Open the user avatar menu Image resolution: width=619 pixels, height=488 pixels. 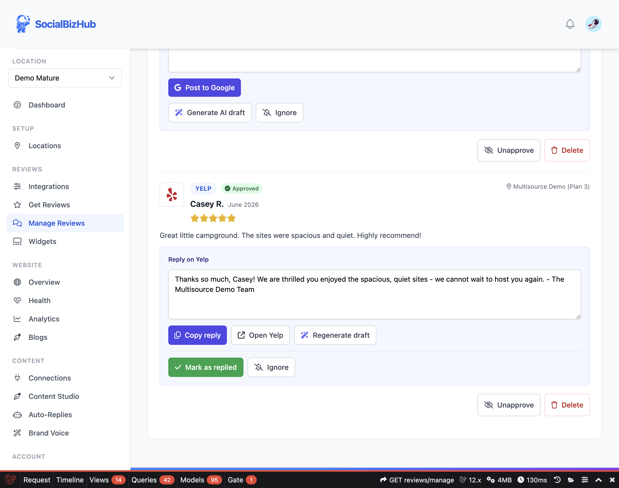point(593,24)
